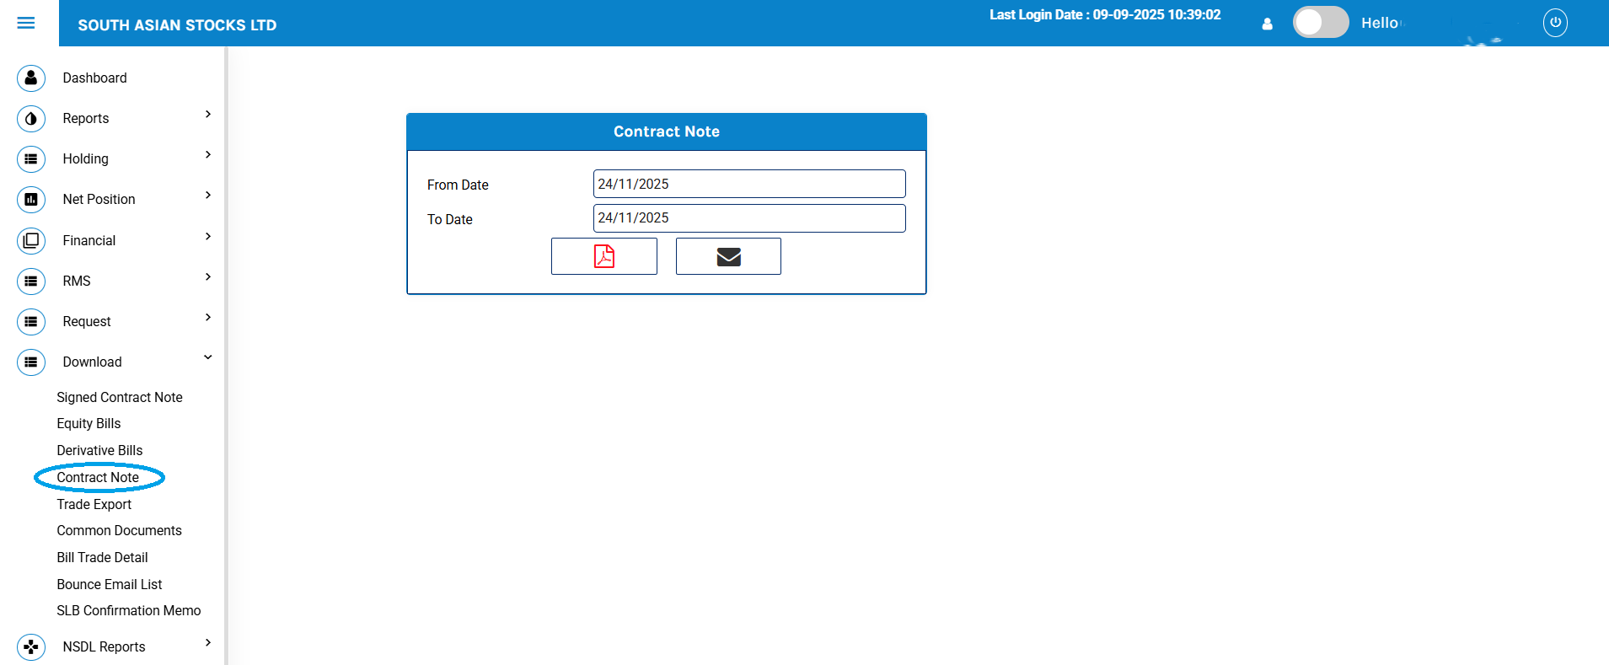This screenshot has width=1609, height=665.
Task: Click the power logout icon
Action: tap(1555, 23)
